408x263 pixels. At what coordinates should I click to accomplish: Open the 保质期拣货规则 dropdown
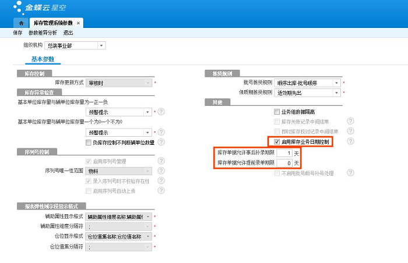(x=336, y=93)
